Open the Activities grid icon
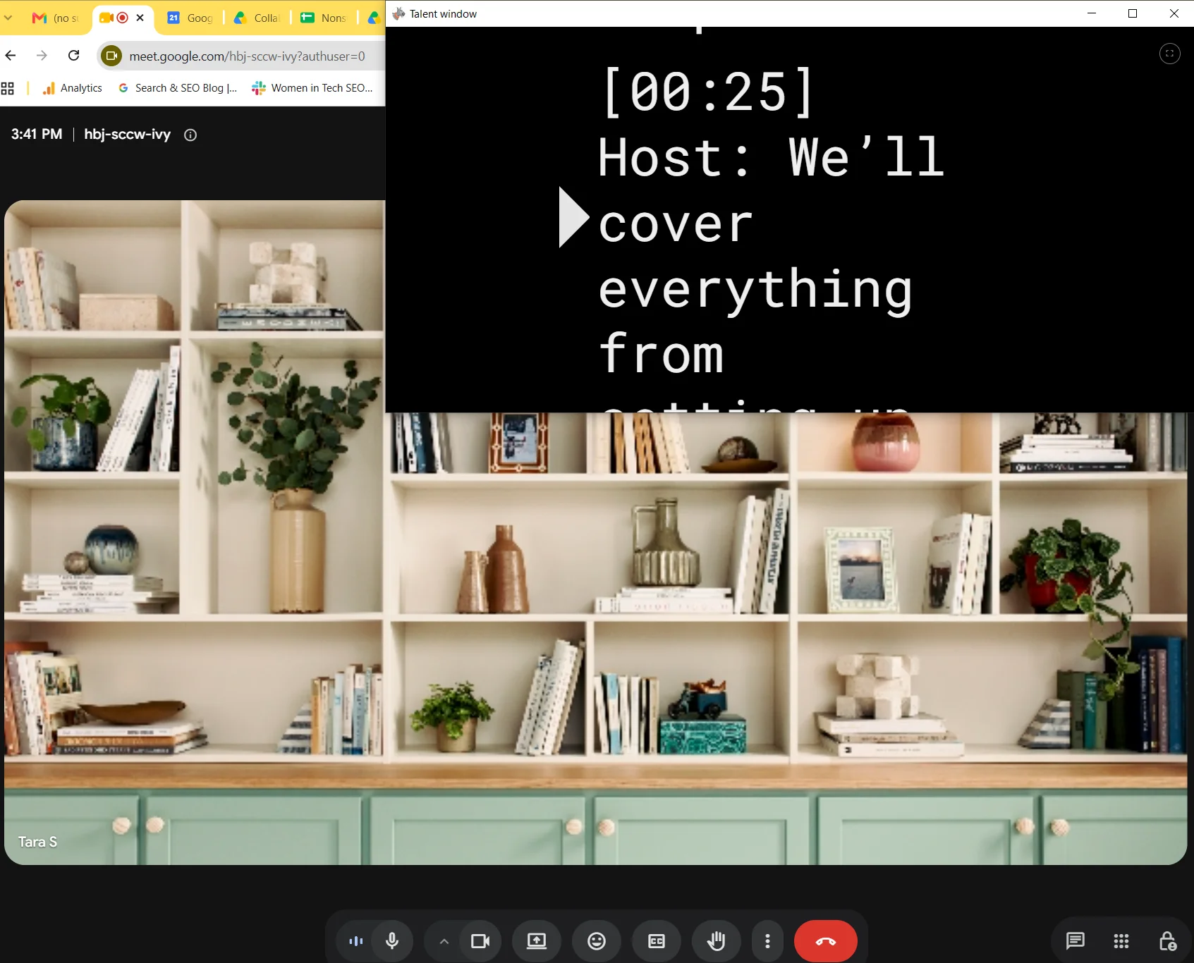The width and height of the screenshot is (1194, 963). click(x=1121, y=941)
